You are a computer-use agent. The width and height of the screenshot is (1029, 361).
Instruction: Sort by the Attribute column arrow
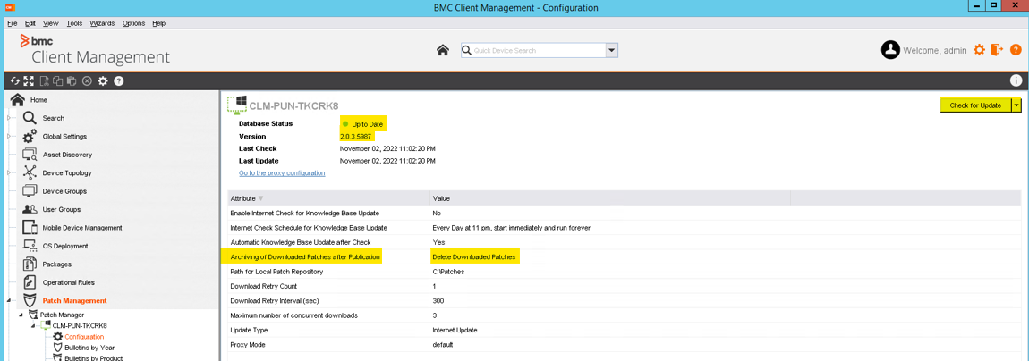coord(260,197)
